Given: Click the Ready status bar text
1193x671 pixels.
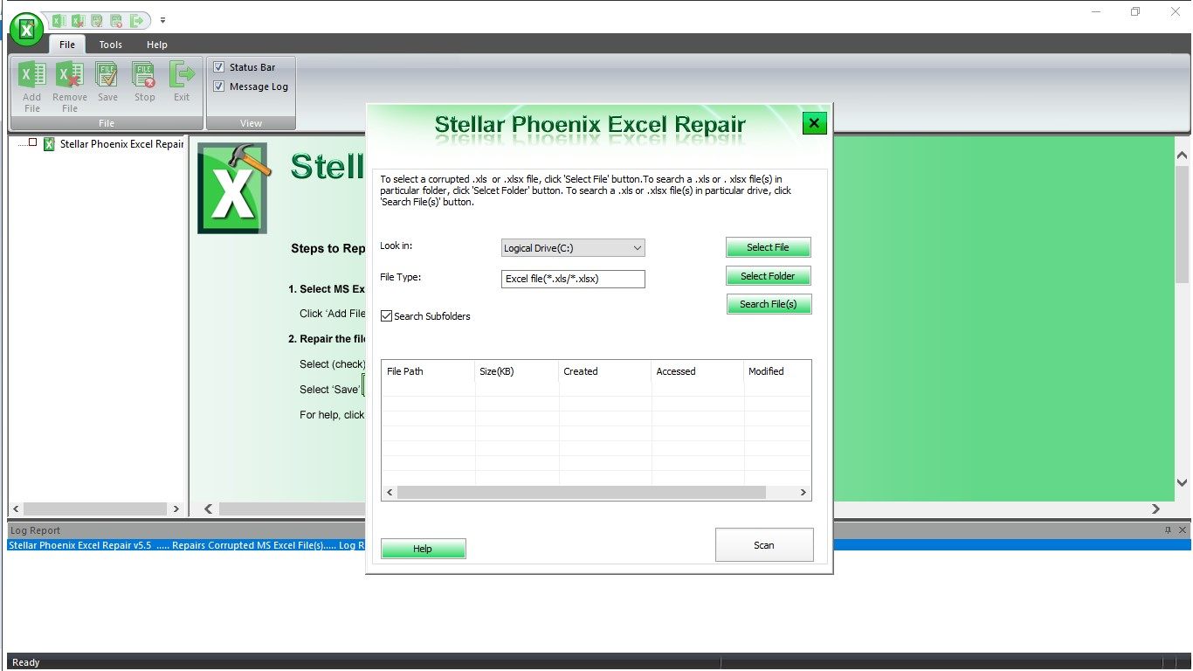Looking at the screenshot, I should pyautogui.click(x=26, y=662).
